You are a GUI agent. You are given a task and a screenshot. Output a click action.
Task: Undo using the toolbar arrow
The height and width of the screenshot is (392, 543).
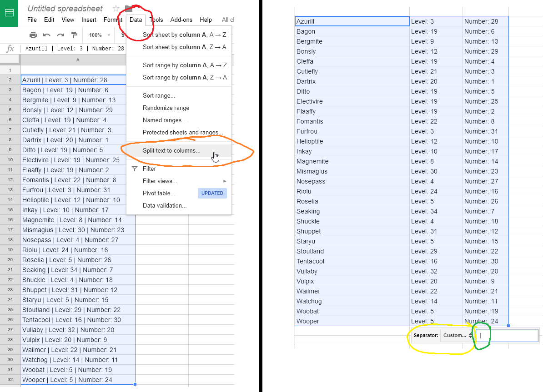click(x=47, y=35)
